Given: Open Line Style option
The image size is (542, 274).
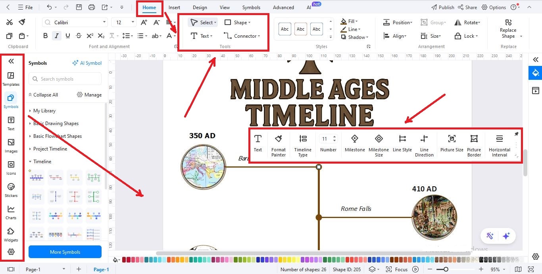Looking at the screenshot, I should coord(402,143).
